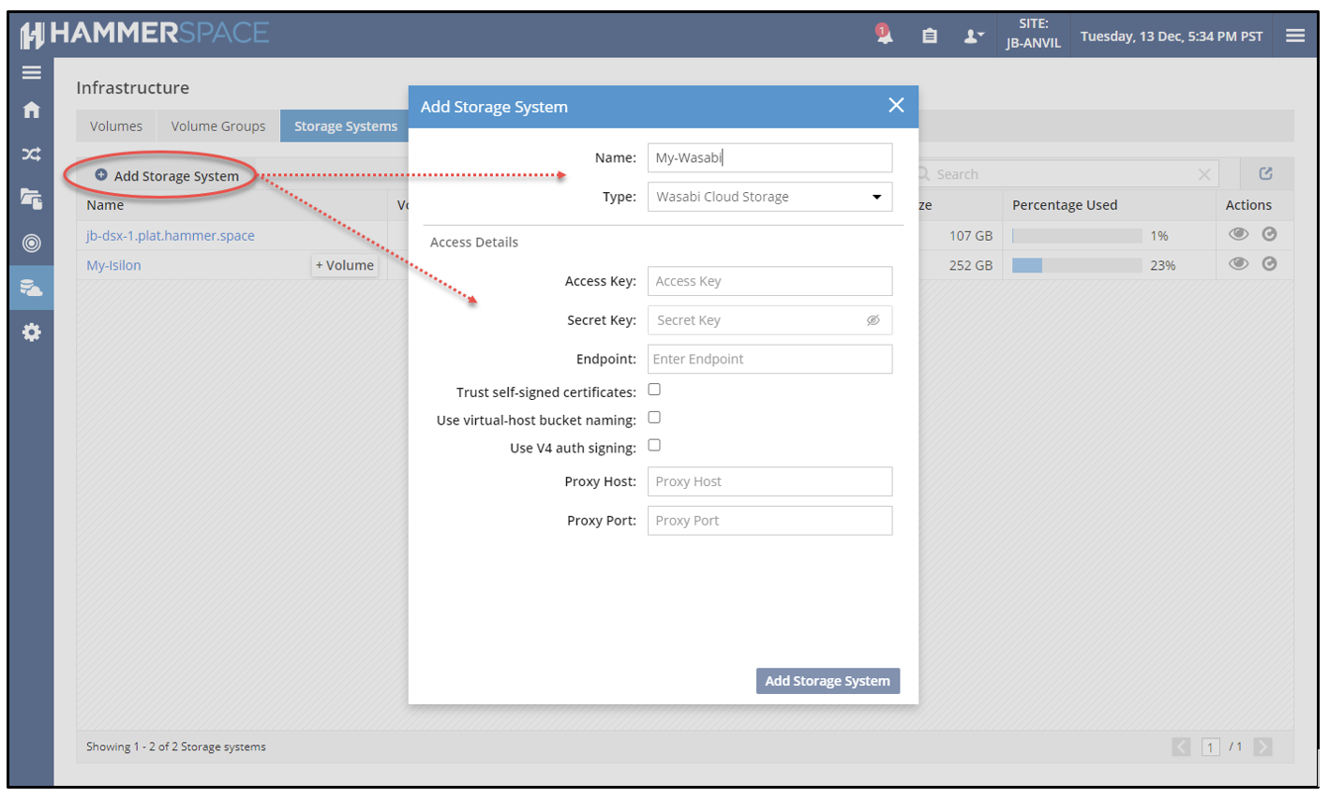Refresh jb-dsx-1.plat.hammer.space row action icon
1329x798 pixels.
tap(1269, 234)
